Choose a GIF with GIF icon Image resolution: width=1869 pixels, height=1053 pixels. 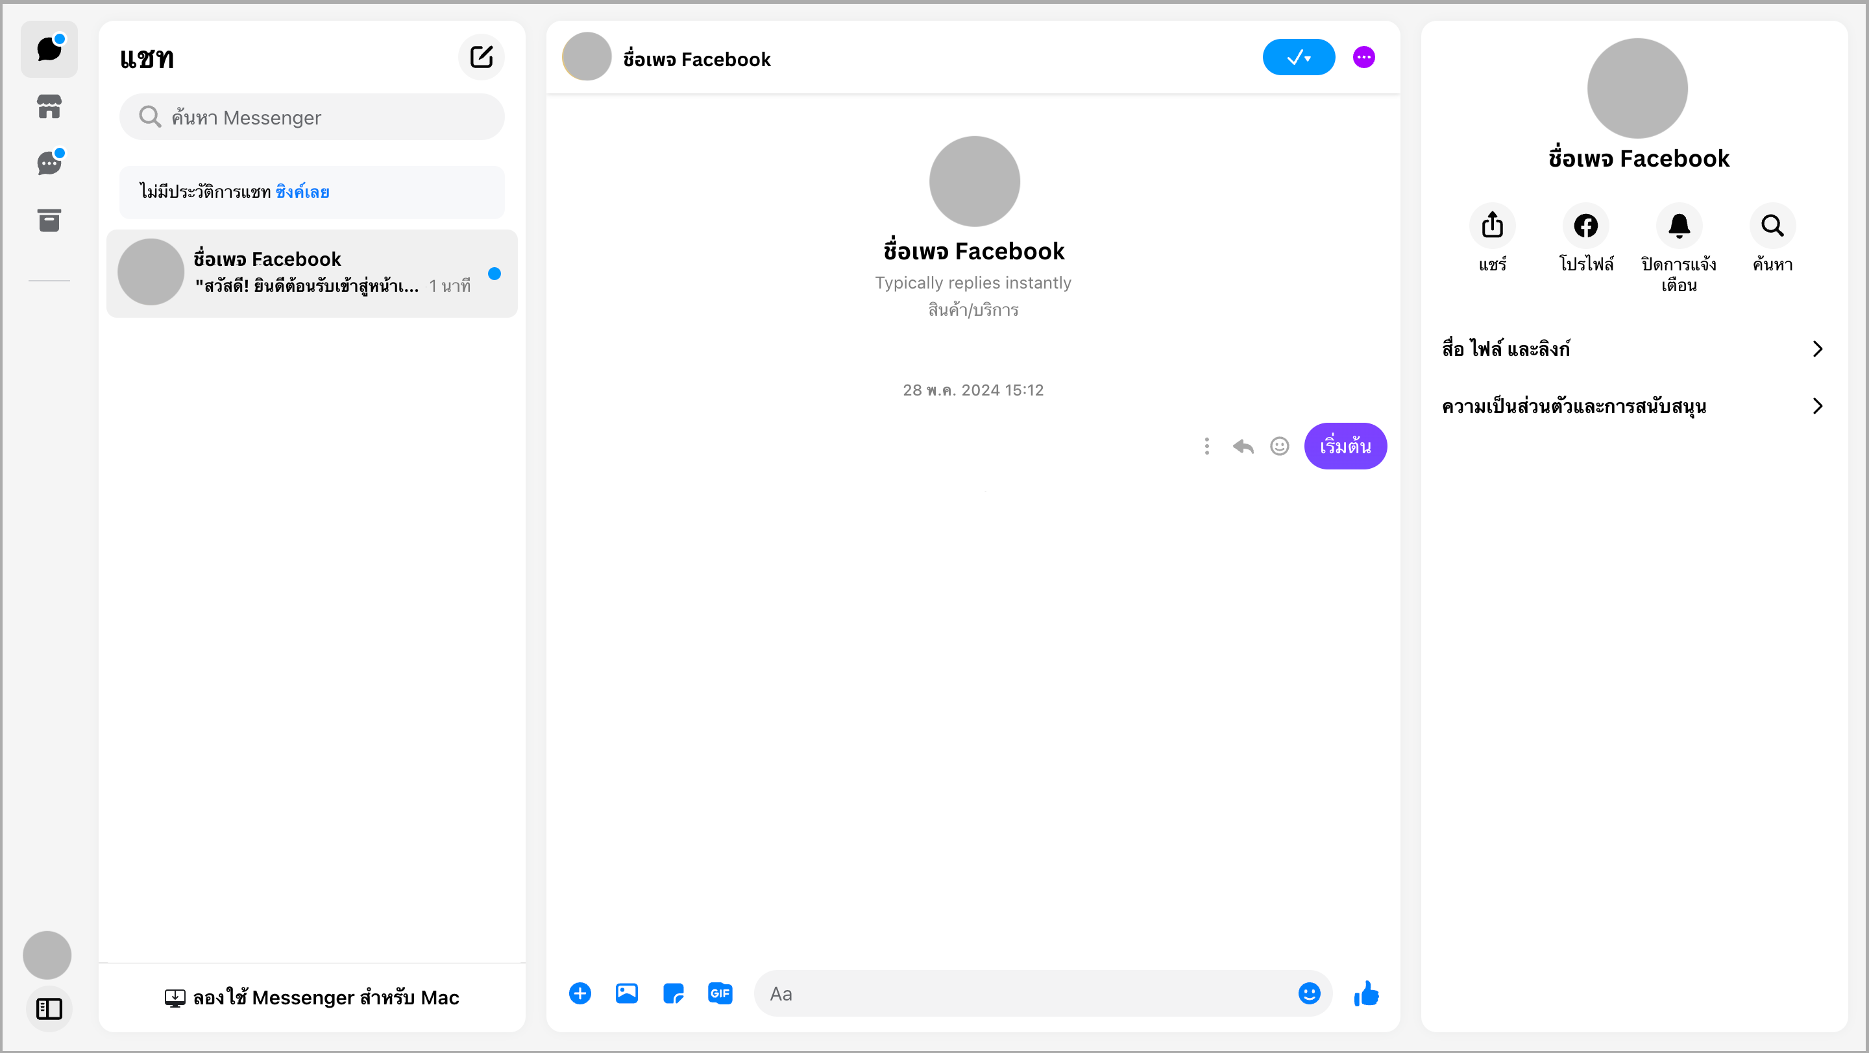[720, 993]
